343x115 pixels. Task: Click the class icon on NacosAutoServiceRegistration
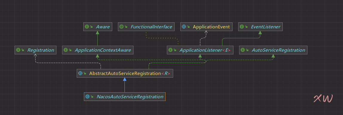87,96
